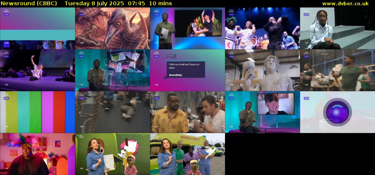Click the QueenDotty username in the comment frame
This screenshot has height=175, width=375.
[x=175, y=75]
